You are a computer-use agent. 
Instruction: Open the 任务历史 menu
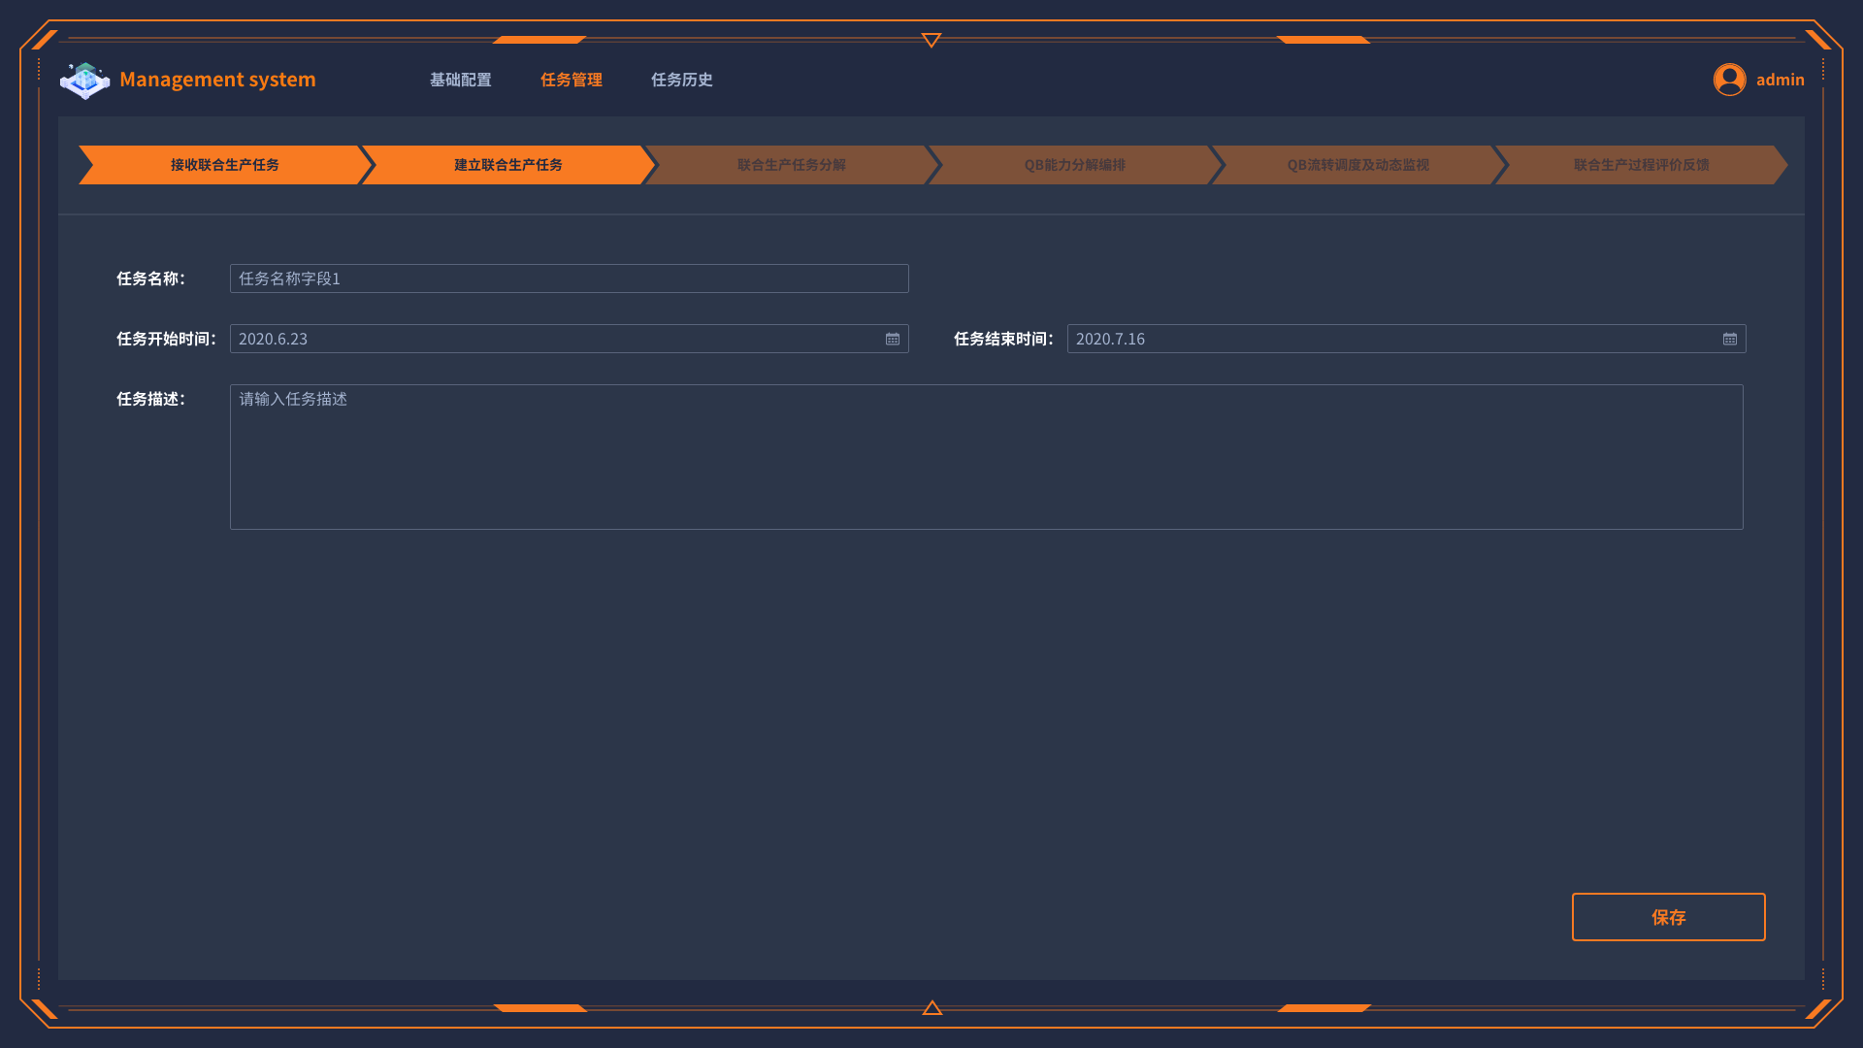[x=682, y=80]
